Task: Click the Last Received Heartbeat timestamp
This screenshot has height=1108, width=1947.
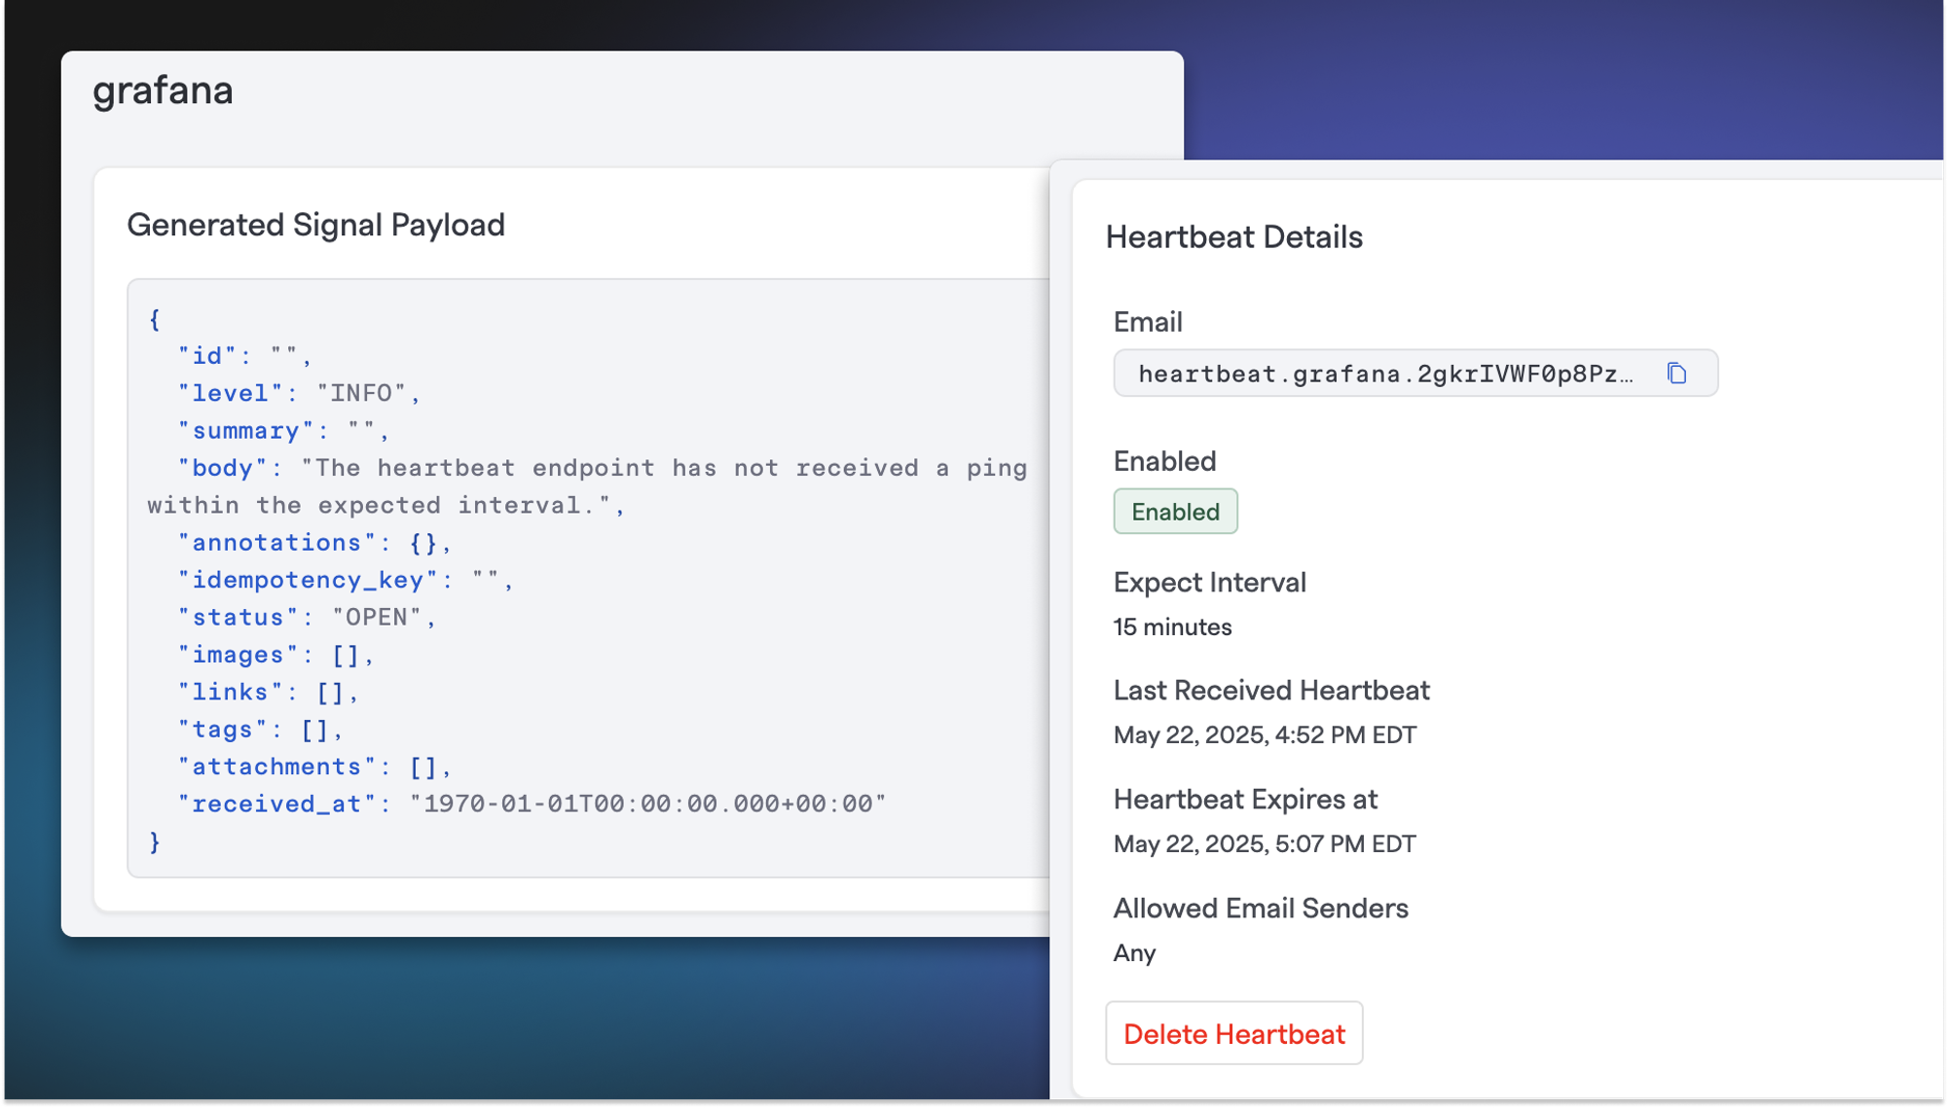Action: point(1266,734)
